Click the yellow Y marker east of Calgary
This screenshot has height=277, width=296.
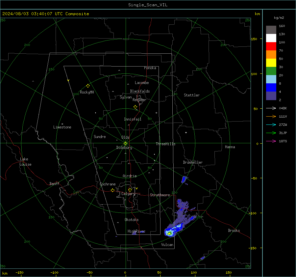tap(137, 188)
